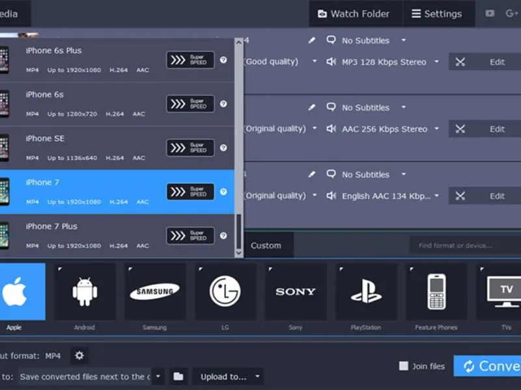This screenshot has width=521, height=390.
Task: Click the YouTube icon in top bar
Action: [x=490, y=13]
